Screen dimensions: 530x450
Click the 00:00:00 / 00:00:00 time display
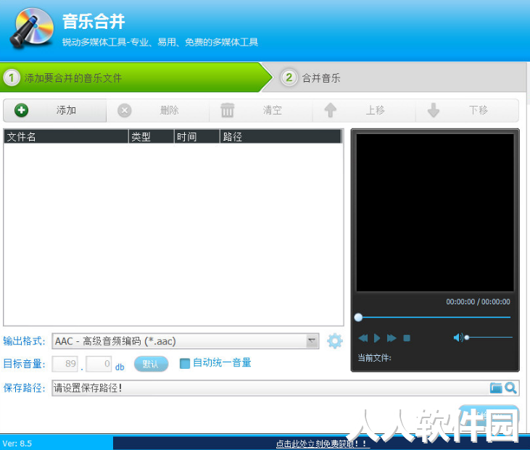[x=478, y=301]
